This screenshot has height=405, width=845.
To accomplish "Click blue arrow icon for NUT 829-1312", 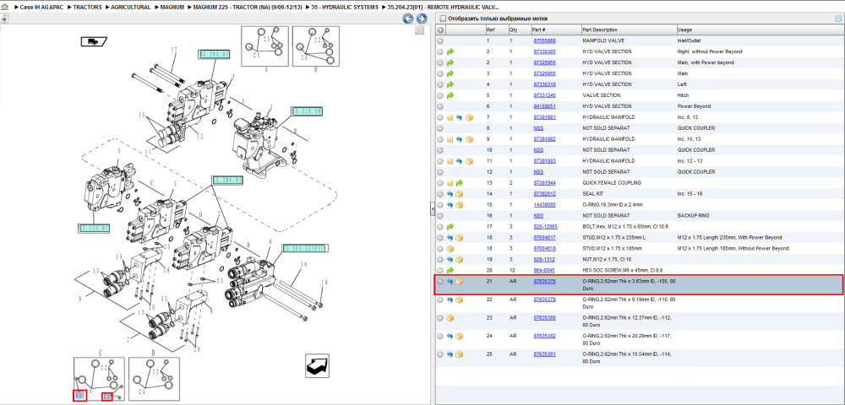I will 450,259.
